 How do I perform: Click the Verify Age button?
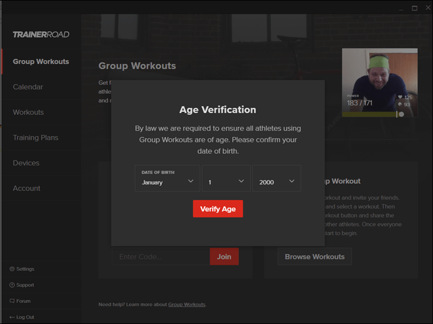tap(218, 209)
